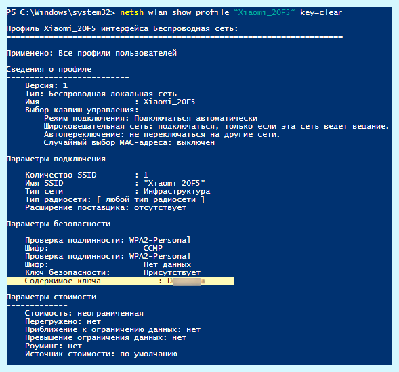
Task: Click the "Xiaomi_20F5" quoted argument in command
Action: coord(264,12)
